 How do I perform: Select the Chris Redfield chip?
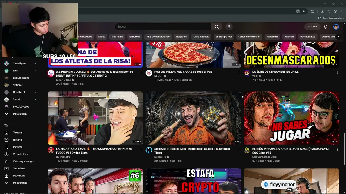coord(201,37)
